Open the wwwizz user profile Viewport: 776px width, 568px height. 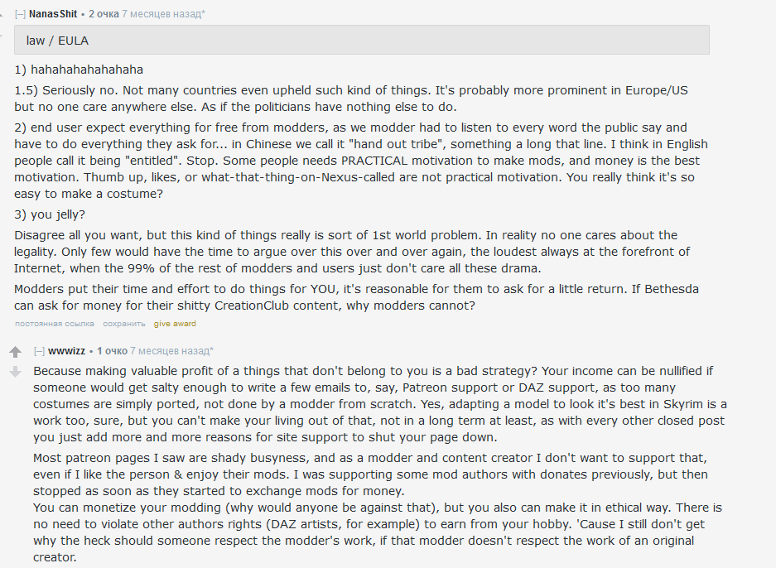[67, 351]
